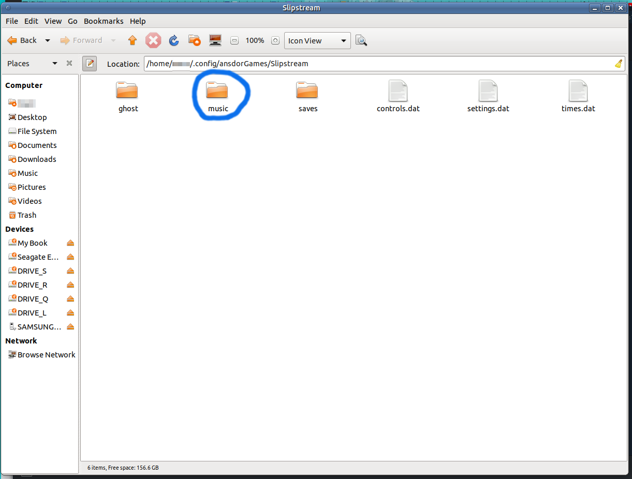Zoom out with the minus icon
632x479 pixels.
click(234, 40)
